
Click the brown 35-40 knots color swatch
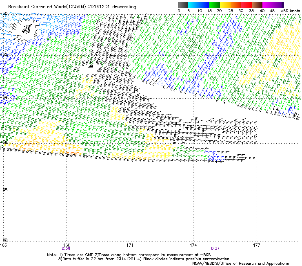[257, 5]
